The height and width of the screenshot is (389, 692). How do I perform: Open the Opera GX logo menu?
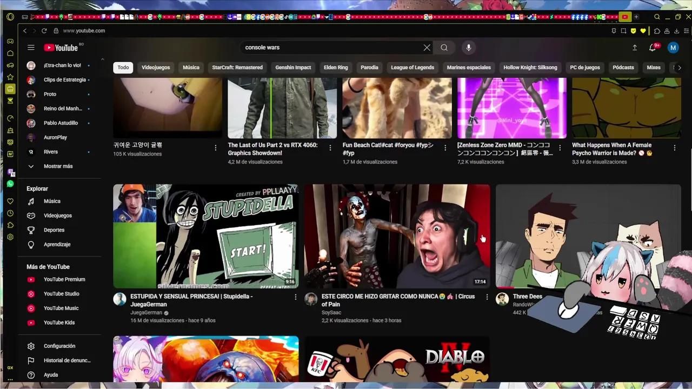[10, 17]
